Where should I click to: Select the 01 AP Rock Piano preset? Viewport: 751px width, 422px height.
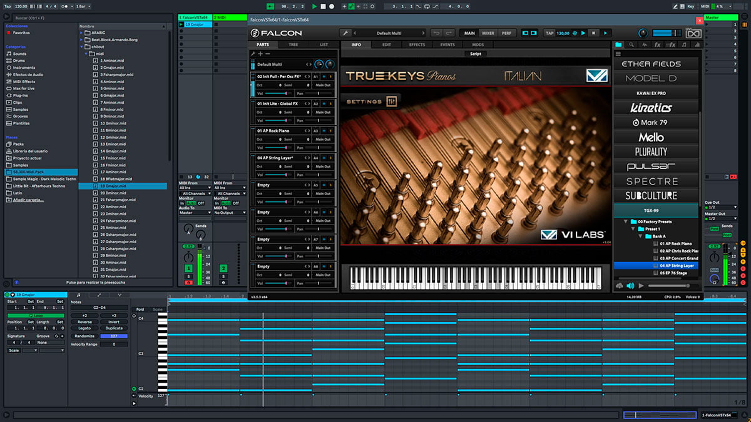point(675,244)
